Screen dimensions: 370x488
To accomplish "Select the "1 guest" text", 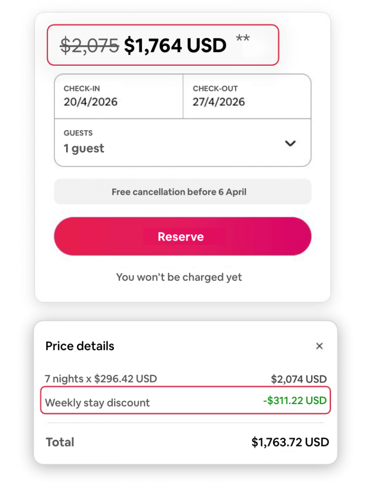I will coord(84,149).
